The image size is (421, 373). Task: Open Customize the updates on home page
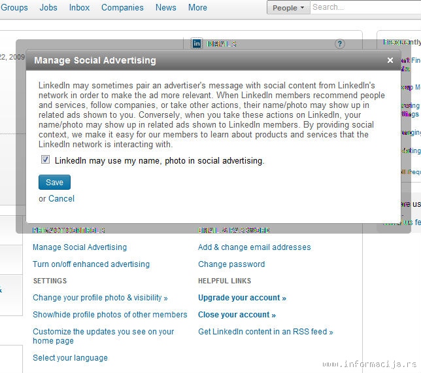pos(103,336)
